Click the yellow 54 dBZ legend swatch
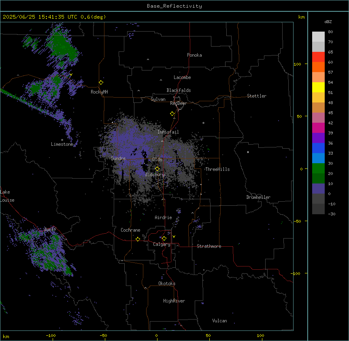Screen dimensions: 349x341 [318, 87]
